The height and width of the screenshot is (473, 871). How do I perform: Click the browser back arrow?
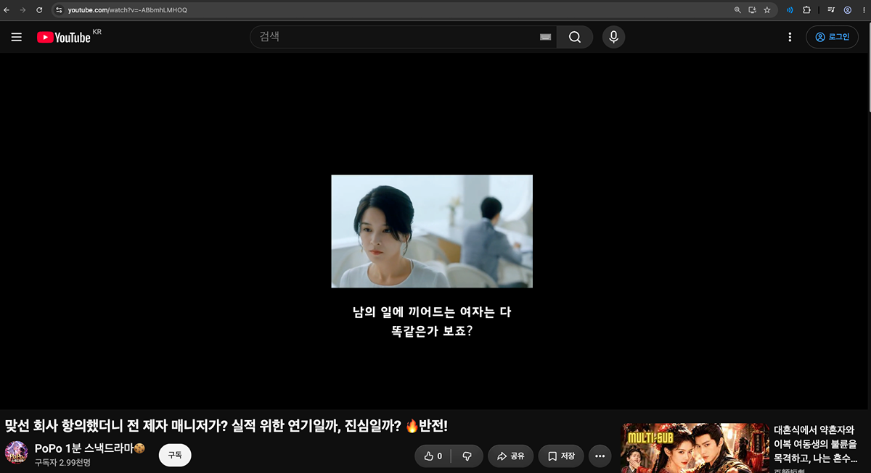[x=7, y=10]
